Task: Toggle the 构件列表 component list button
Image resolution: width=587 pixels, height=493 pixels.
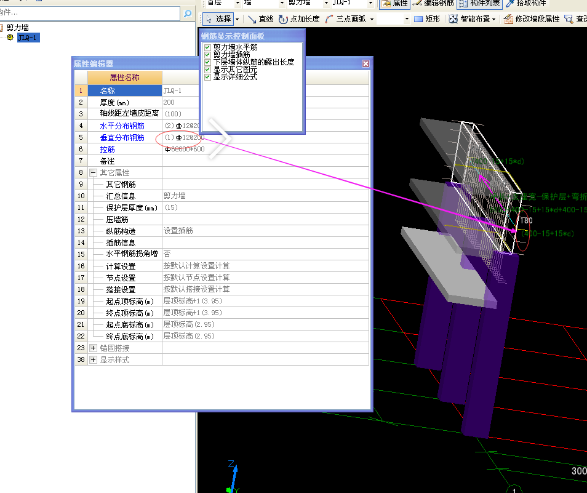Action: click(479, 3)
